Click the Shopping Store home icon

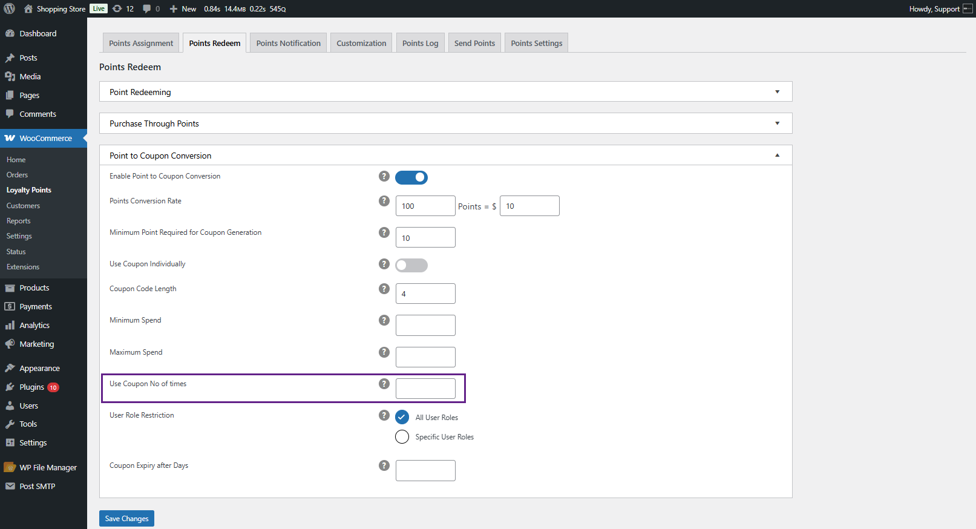(x=28, y=8)
